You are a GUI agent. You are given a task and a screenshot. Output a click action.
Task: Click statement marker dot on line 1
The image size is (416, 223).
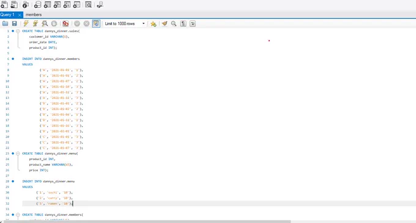[13, 31]
